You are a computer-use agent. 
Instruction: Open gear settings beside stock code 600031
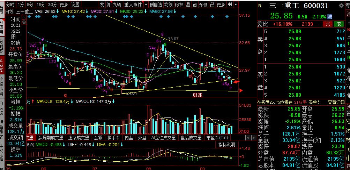click(x=341, y=6)
